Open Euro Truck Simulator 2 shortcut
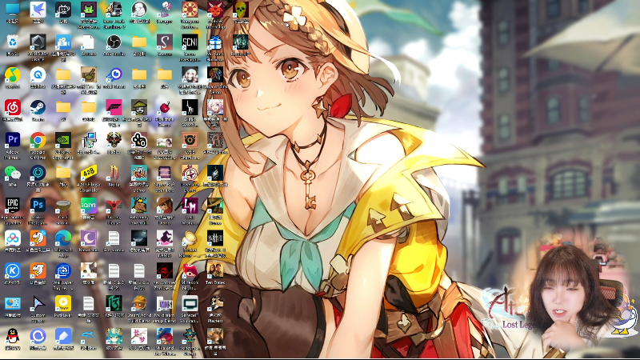Screen dimensions: 640x360 click(114, 10)
